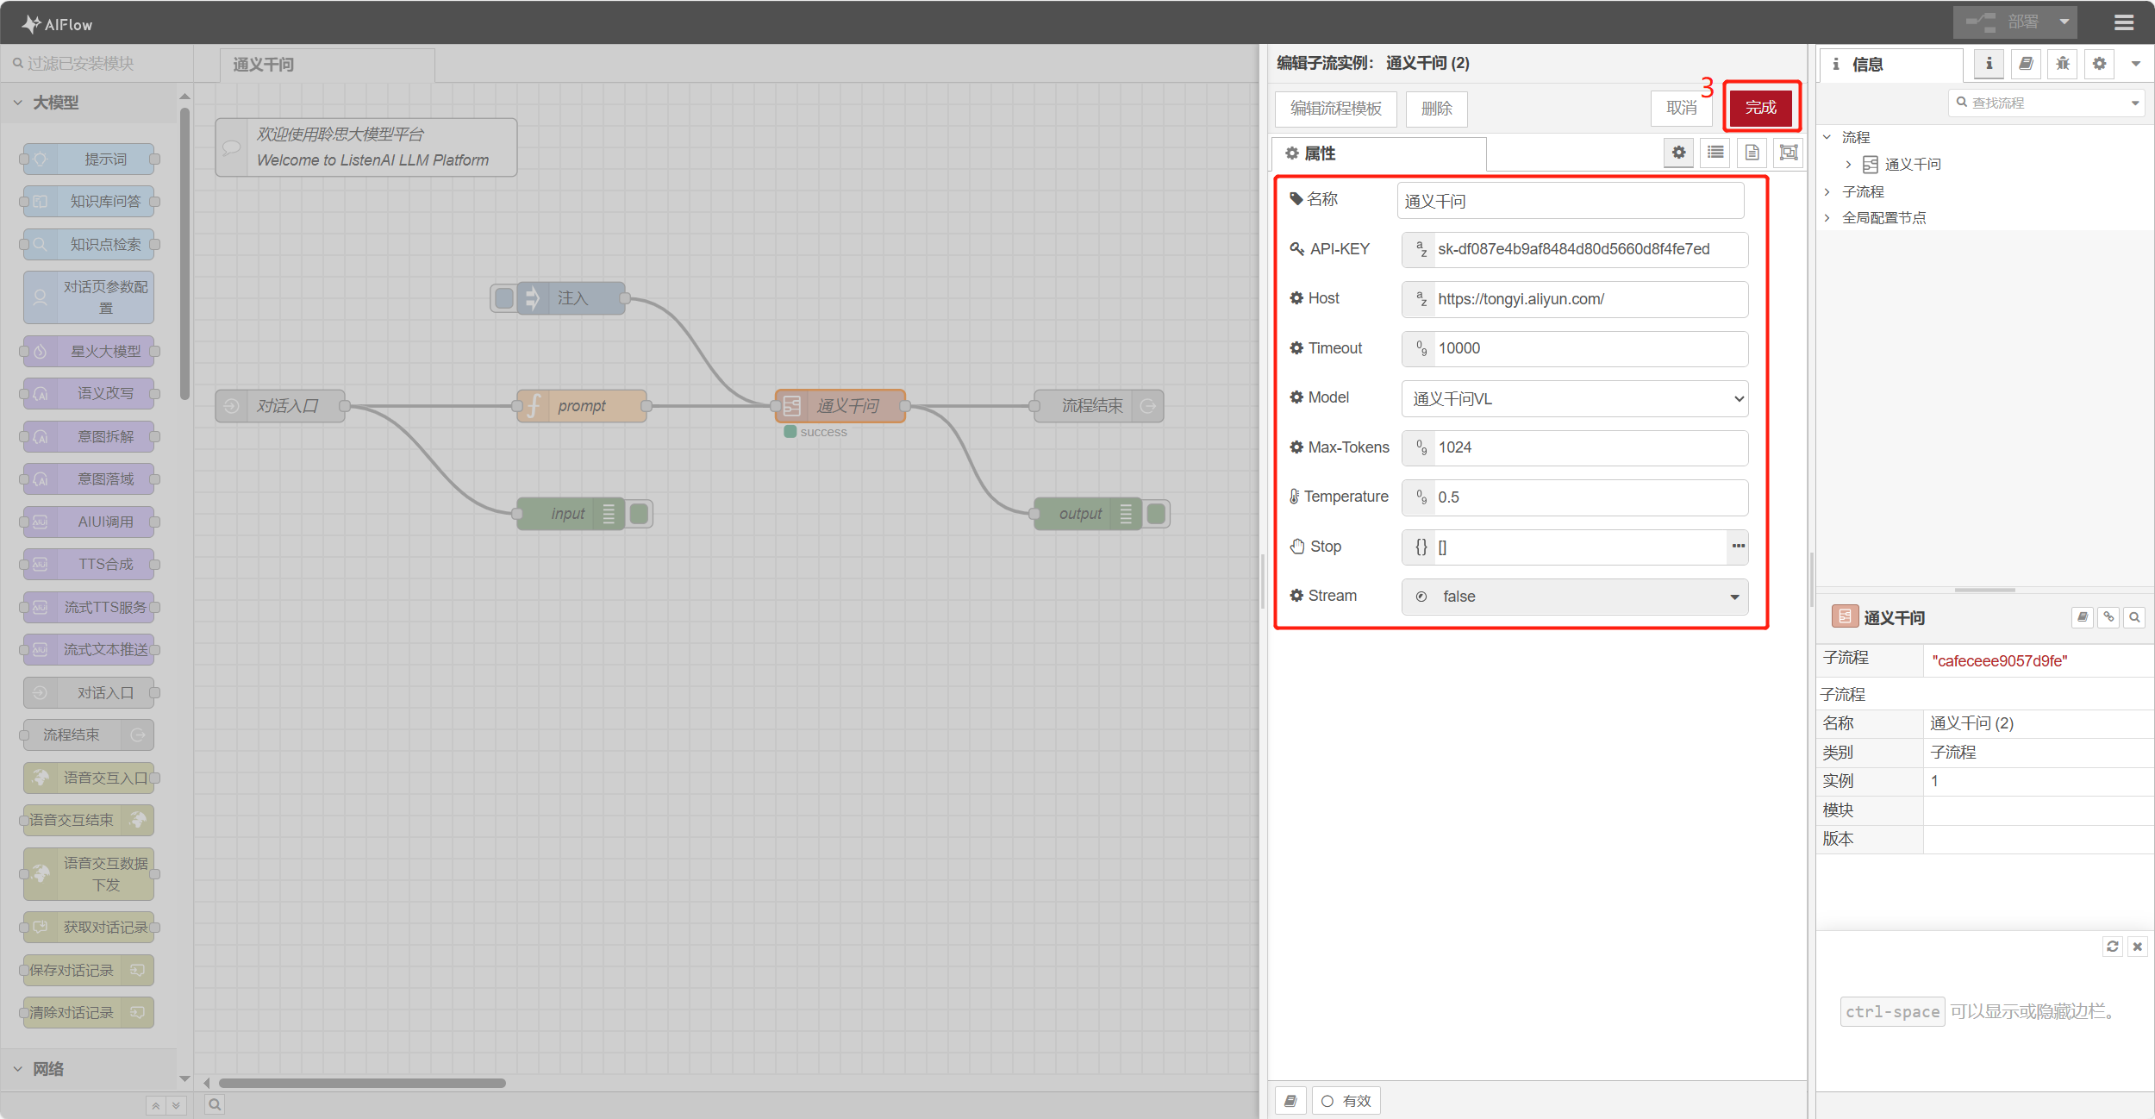Show node description document icon

1752,153
